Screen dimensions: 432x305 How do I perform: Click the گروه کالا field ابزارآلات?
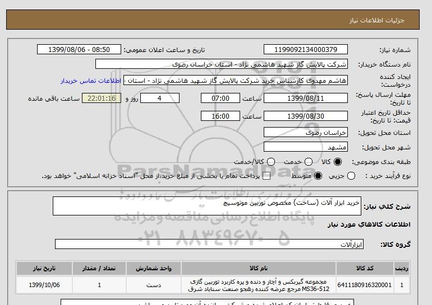point(209,244)
